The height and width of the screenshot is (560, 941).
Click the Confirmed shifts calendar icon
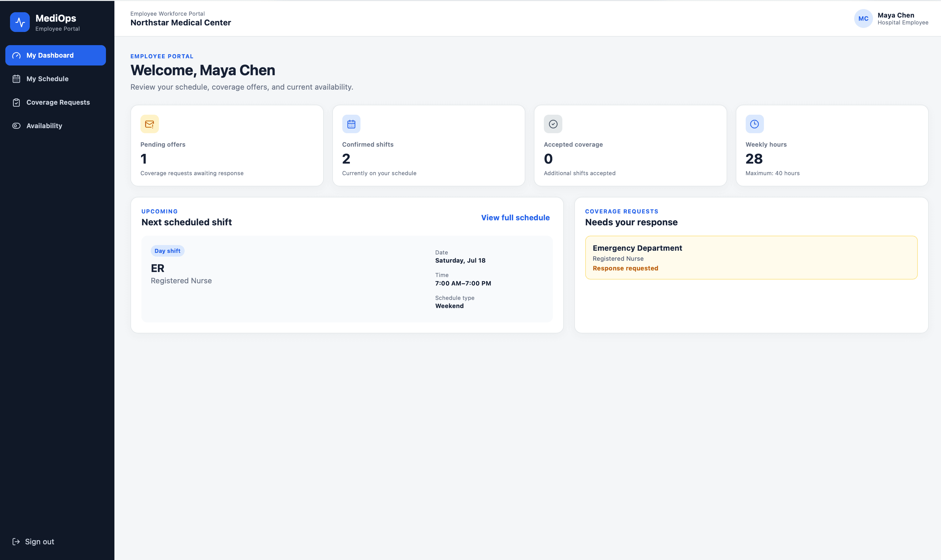(351, 124)
